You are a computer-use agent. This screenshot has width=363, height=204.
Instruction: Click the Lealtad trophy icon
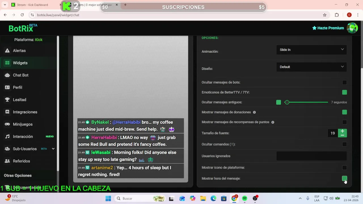tap(7, 100)
